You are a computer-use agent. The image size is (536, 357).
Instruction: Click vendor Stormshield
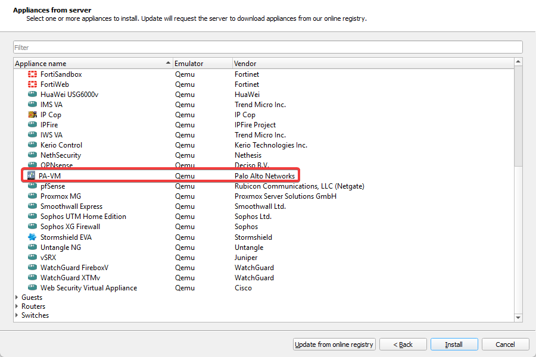[x=253, y=237]
